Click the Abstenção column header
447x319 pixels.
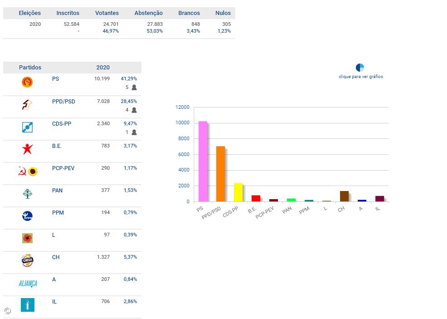click(x=148, y=13)
